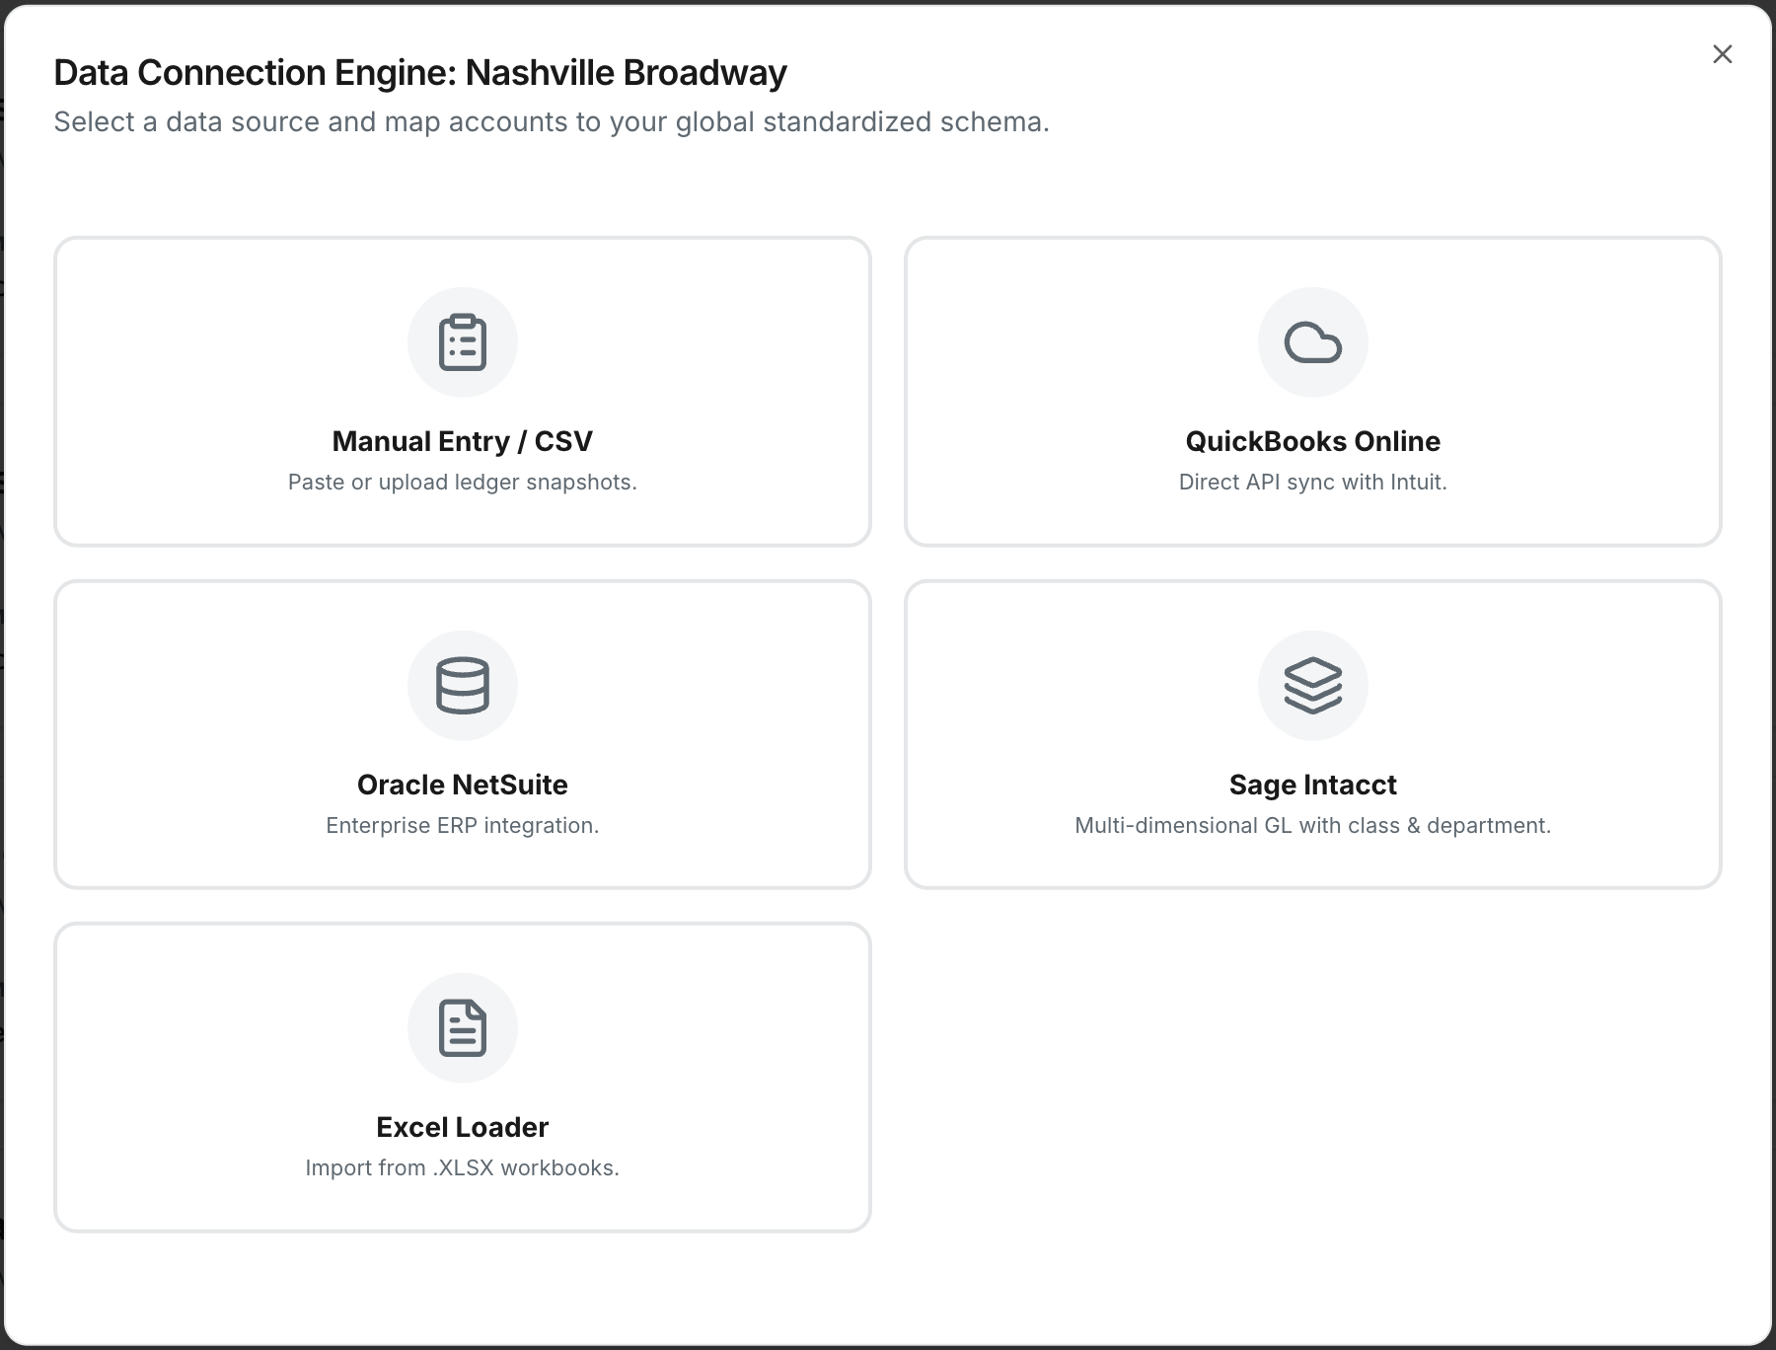Click the Sage Intacct layers icon
The height and width of the screenshot is (1350, 1776).
coord(1312,685)
